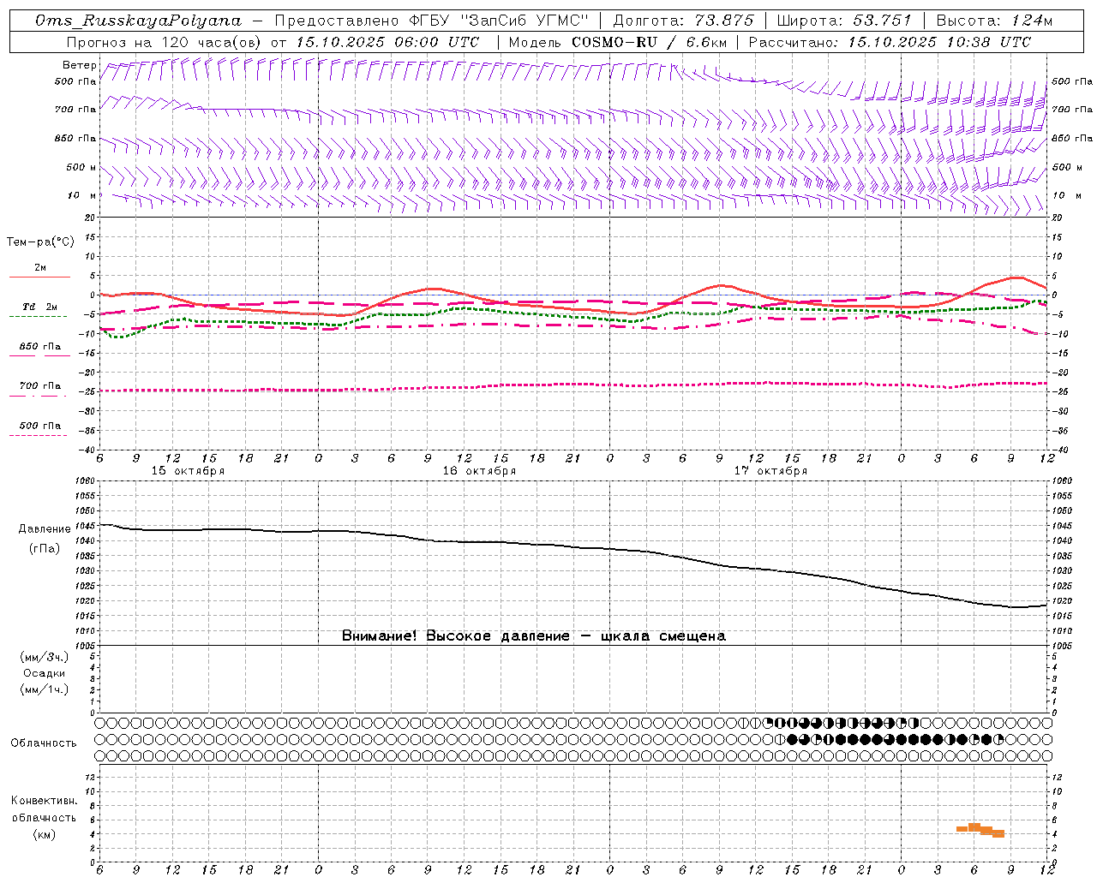Click the Oms_RusskayaPolyana station title
Viewport: 1097px width, 877px height.
coord(139,21)
